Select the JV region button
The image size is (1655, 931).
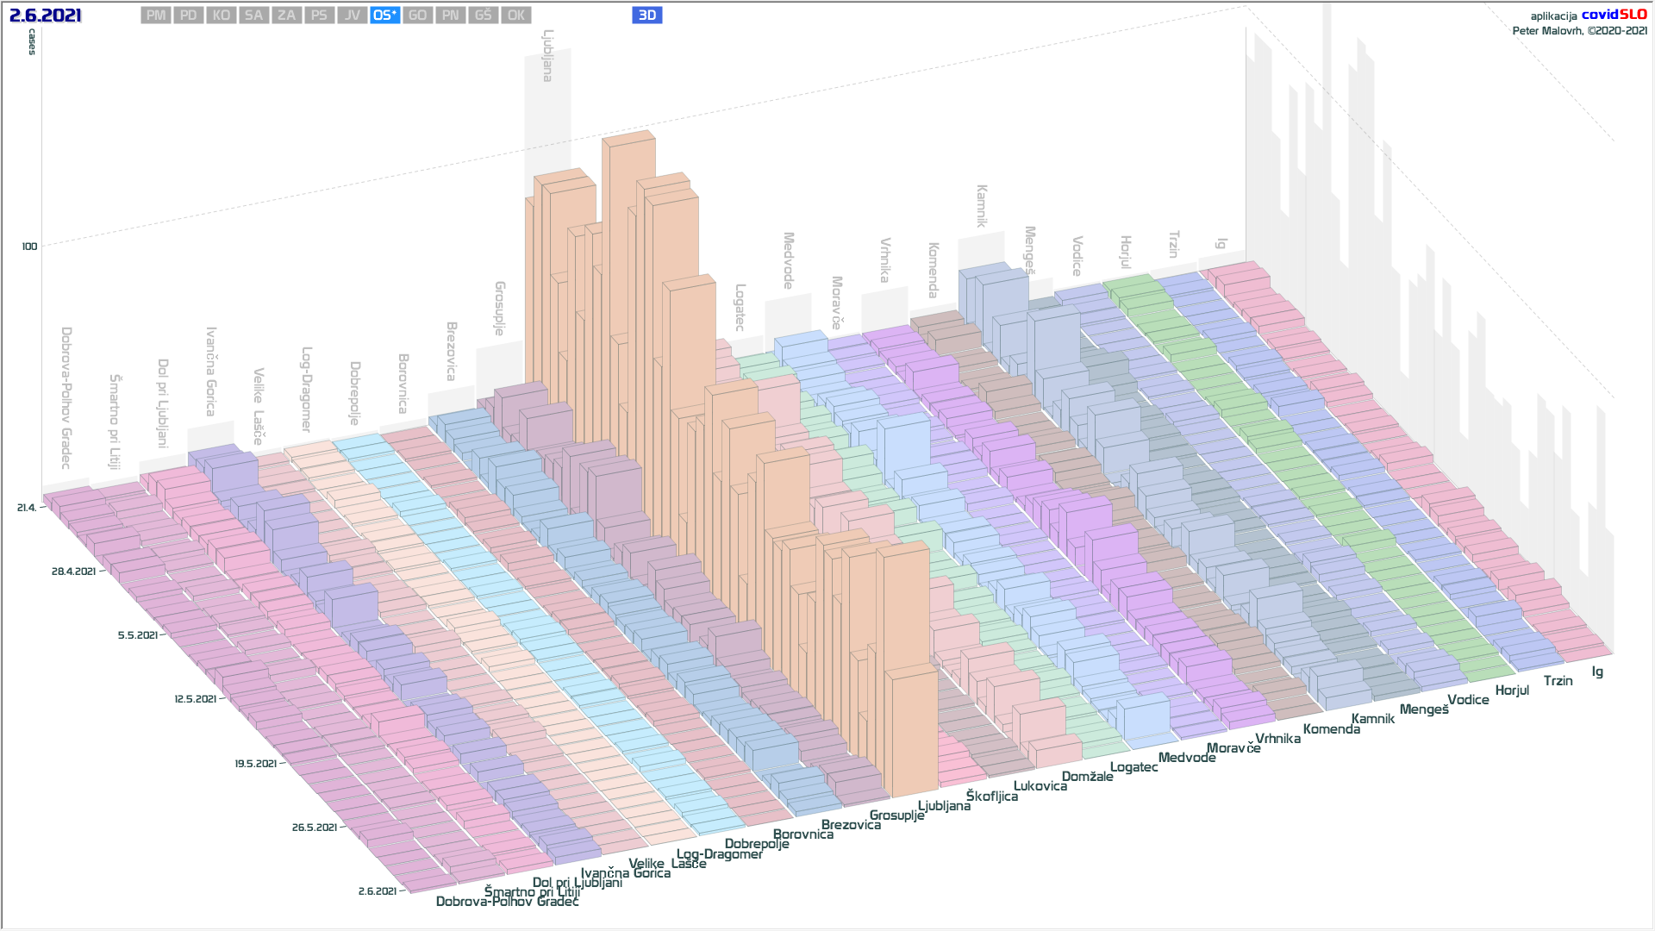click(352, 16)
